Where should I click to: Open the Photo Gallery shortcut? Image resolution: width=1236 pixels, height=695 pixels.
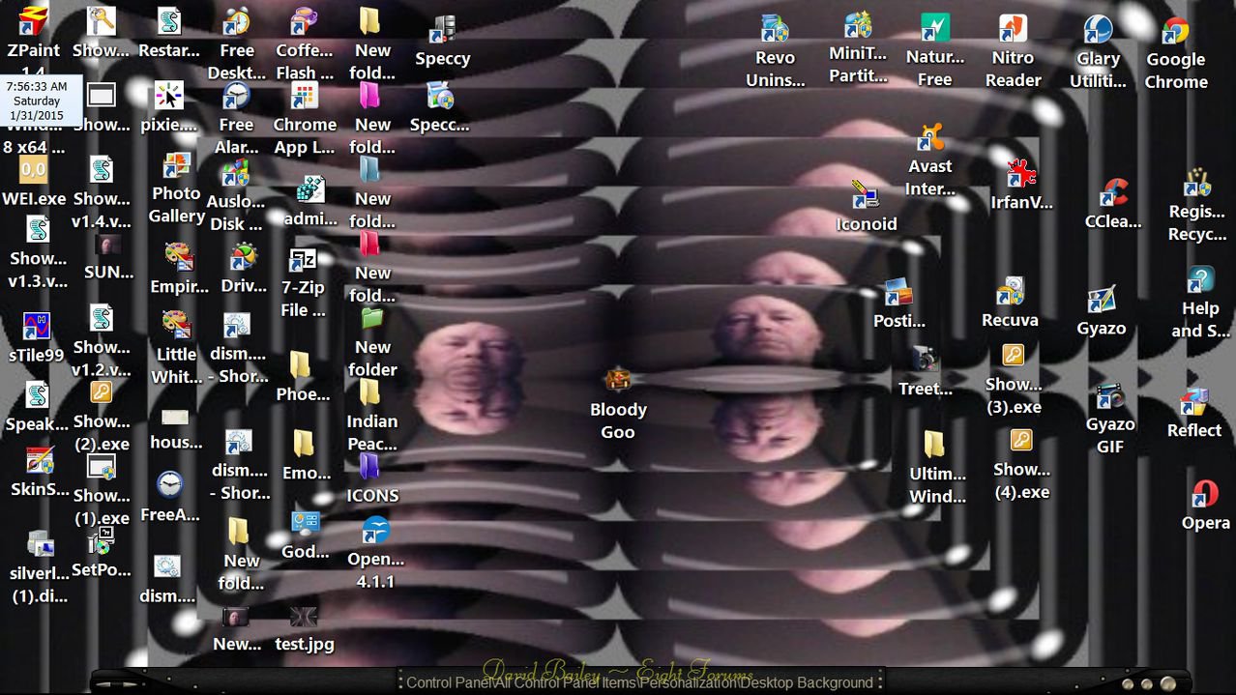click(176, 166)
